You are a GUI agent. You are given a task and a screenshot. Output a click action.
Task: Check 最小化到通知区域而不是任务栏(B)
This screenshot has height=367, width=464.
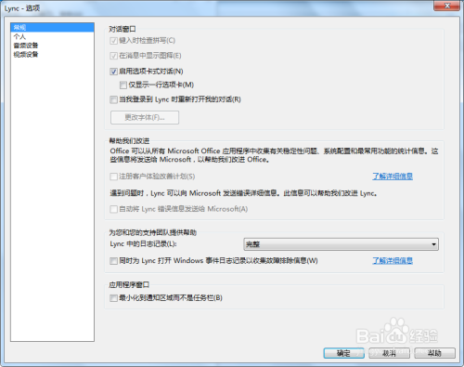tap(113, 298)
